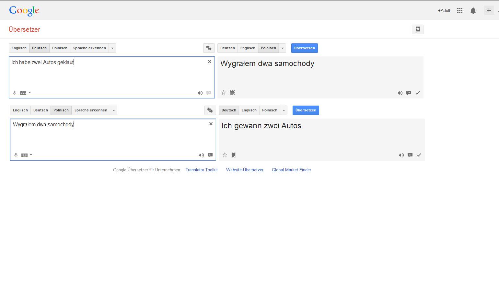Open the +Adolf profile link
Screen dimensions: 499x286
pyautogui.click(x=444, y=11)
